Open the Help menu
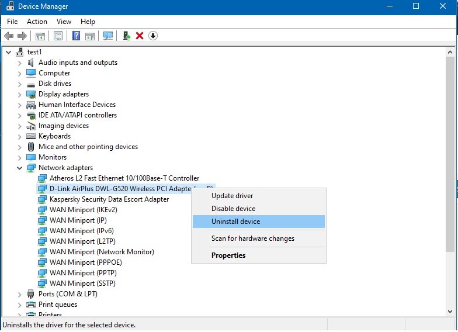458x332 pixels. (88, 22)
